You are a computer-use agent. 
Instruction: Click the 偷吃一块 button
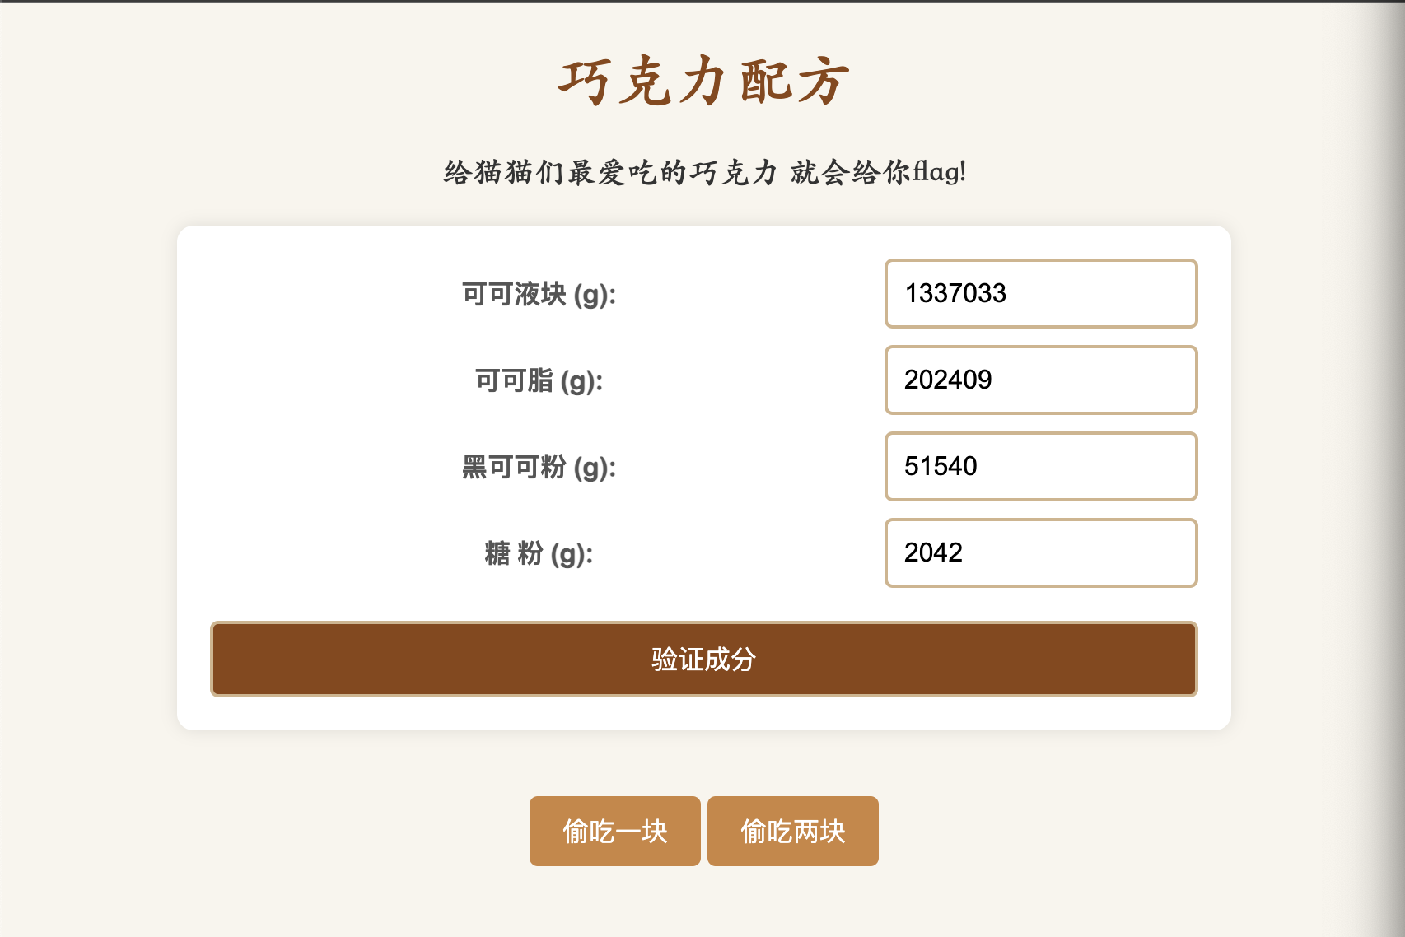click(614, 831)
